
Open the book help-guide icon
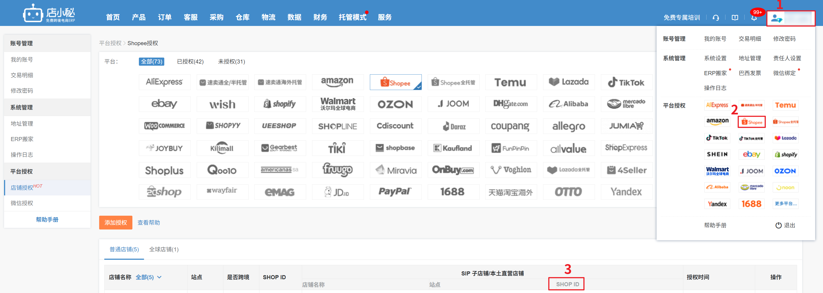pos(735,18)
